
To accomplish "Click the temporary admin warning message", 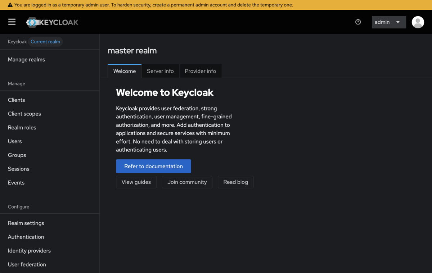I will [154, 5].
